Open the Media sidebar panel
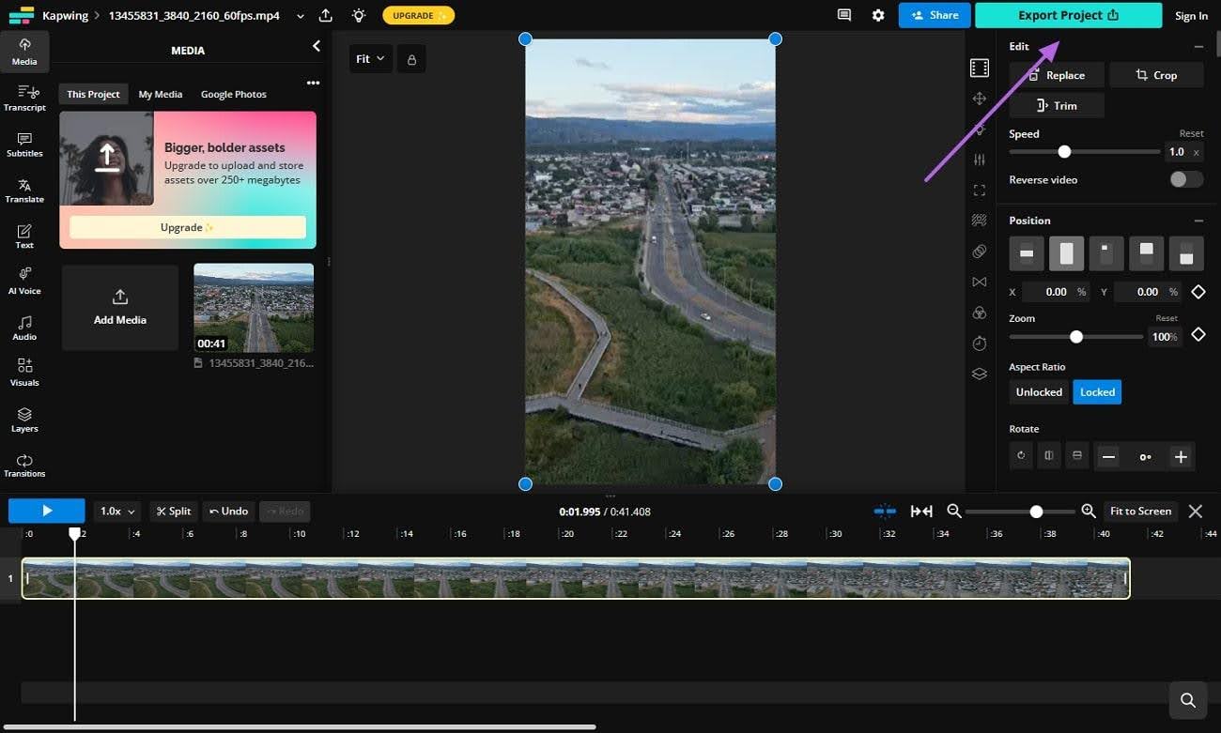This screenshot has height=733, width=1221. 24,52
